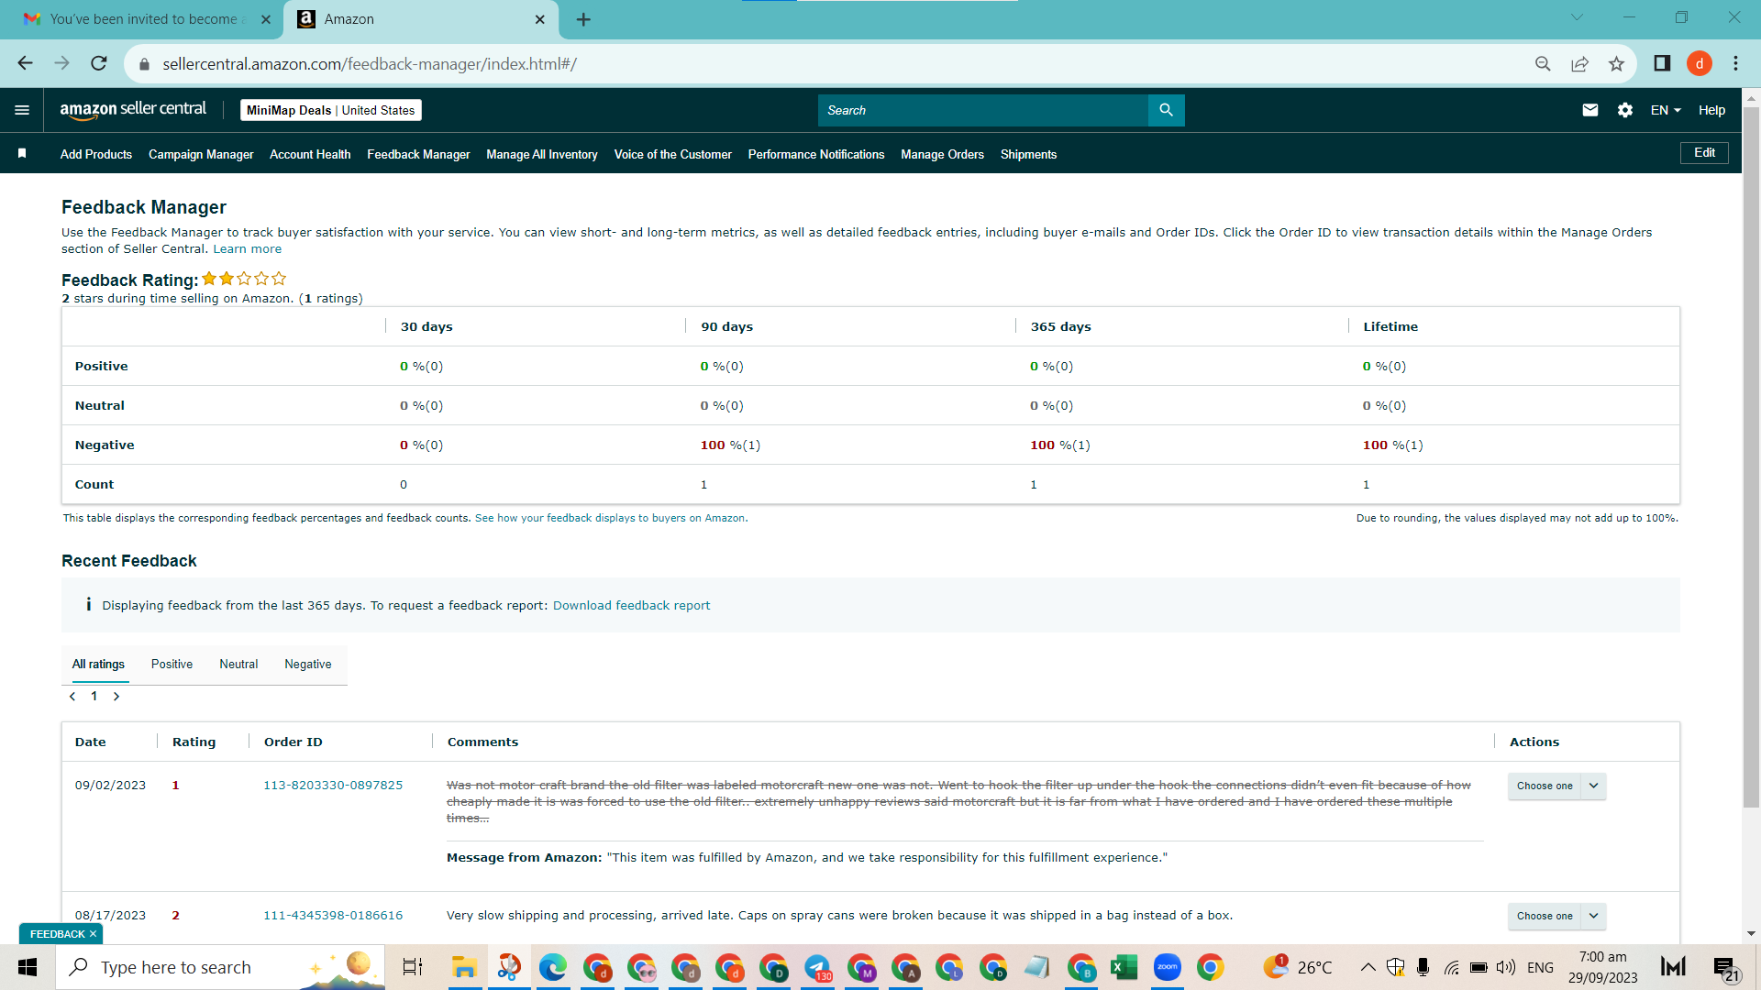Open Telegram from taskbar
The width and height of the screenshot is (1761, 990).
[817, 967]
